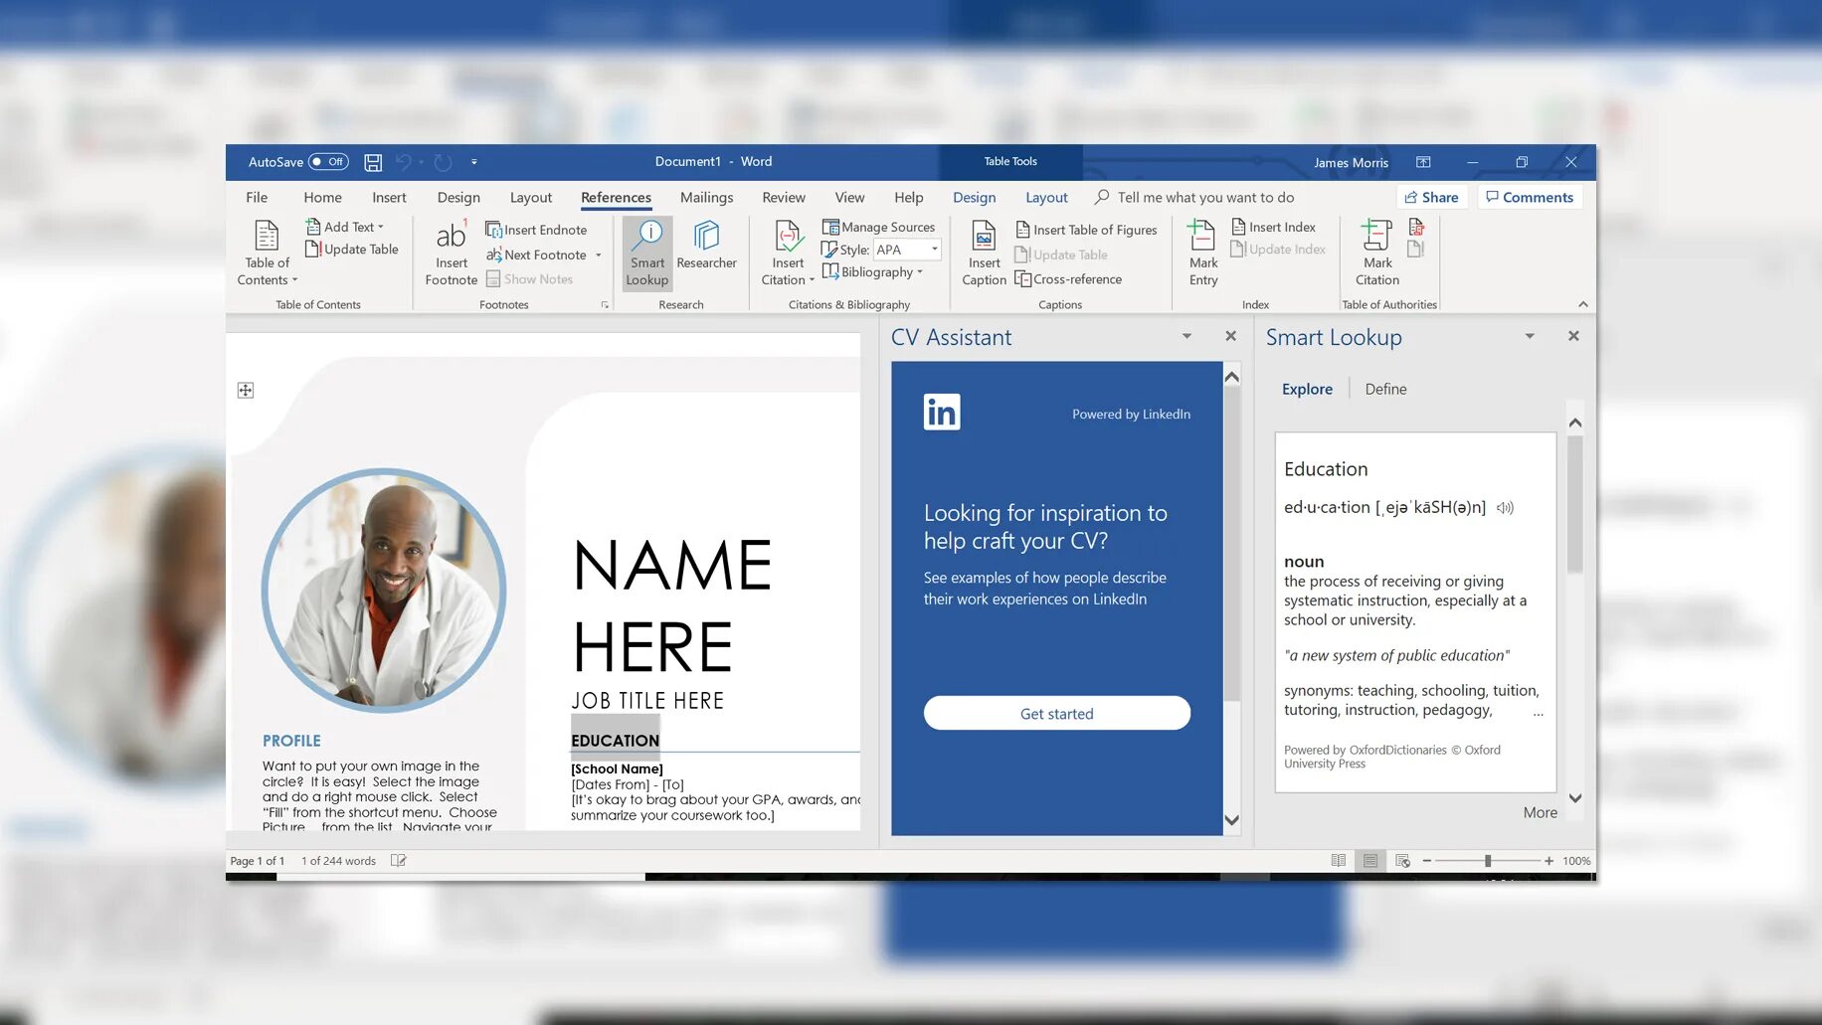Open the File menu tab
This screenshot has width=1822, height=1025.
tap(257, 197)
